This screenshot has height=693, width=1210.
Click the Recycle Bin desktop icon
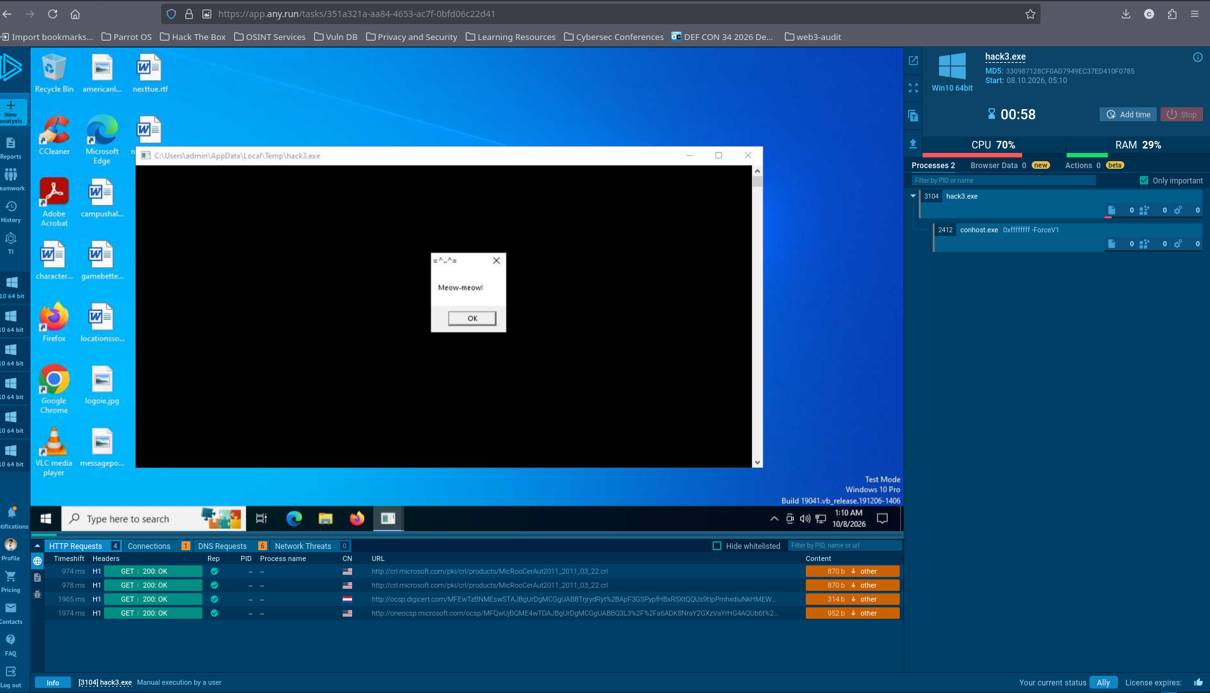[x=54, y=74]
